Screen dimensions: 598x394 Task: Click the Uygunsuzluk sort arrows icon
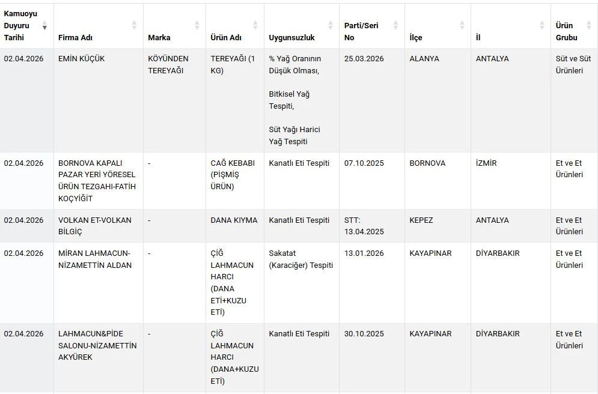point(330,25)
